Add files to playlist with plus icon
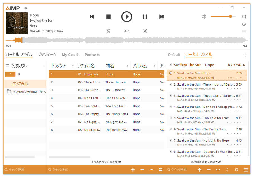 pyautogui.click(x=199, y=170)
